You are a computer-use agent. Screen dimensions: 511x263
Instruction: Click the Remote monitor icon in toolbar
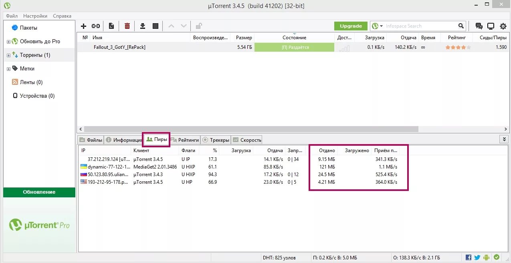pos(491,26)
